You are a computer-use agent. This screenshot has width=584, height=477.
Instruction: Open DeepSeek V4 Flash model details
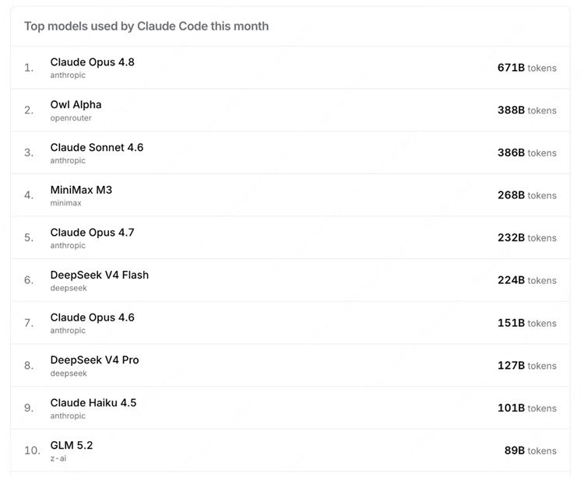coord(100,275)
